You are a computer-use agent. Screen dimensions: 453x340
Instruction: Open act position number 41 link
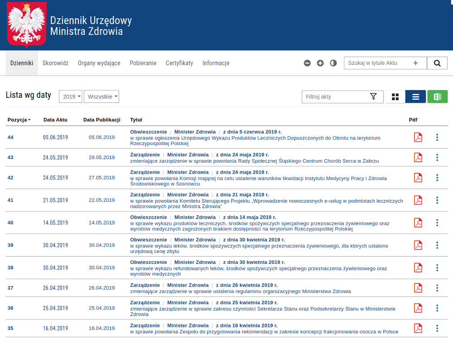coord(10,200)
